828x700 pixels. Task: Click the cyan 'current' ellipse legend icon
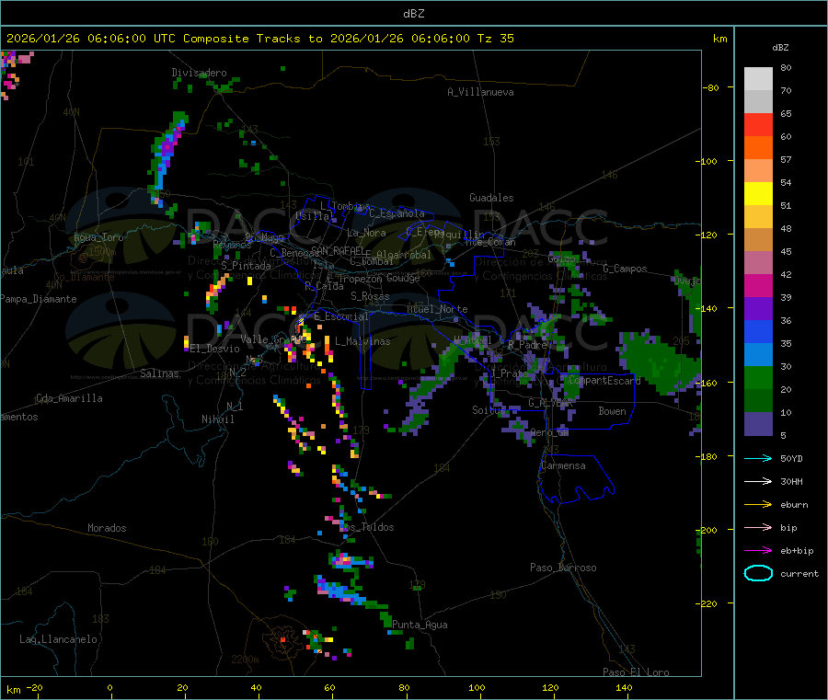click(x=758, y=573)
